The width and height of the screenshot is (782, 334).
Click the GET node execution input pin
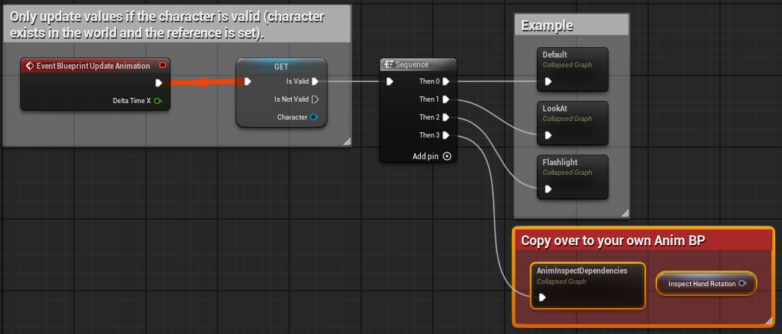click(x=247, y=81)
